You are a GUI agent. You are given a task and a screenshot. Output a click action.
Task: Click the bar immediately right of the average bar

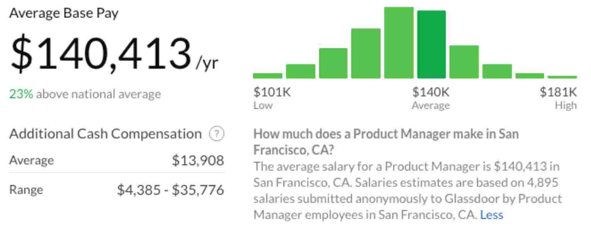pyautogui.click(x=464, y=62)
